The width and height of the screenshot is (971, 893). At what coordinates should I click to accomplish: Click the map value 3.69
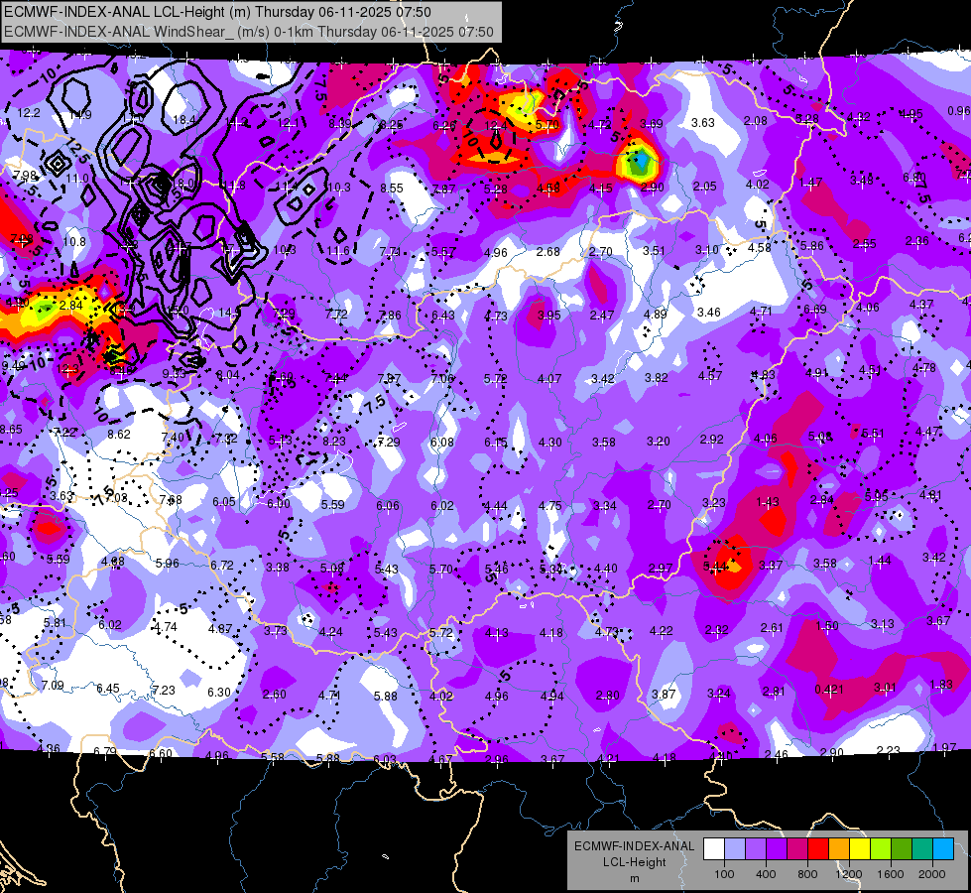[651, 124]
